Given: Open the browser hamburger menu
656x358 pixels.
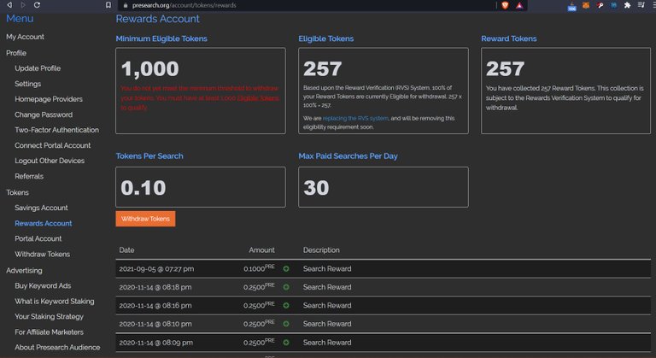Looking at the screenshot, I should (x=653, y=5).
